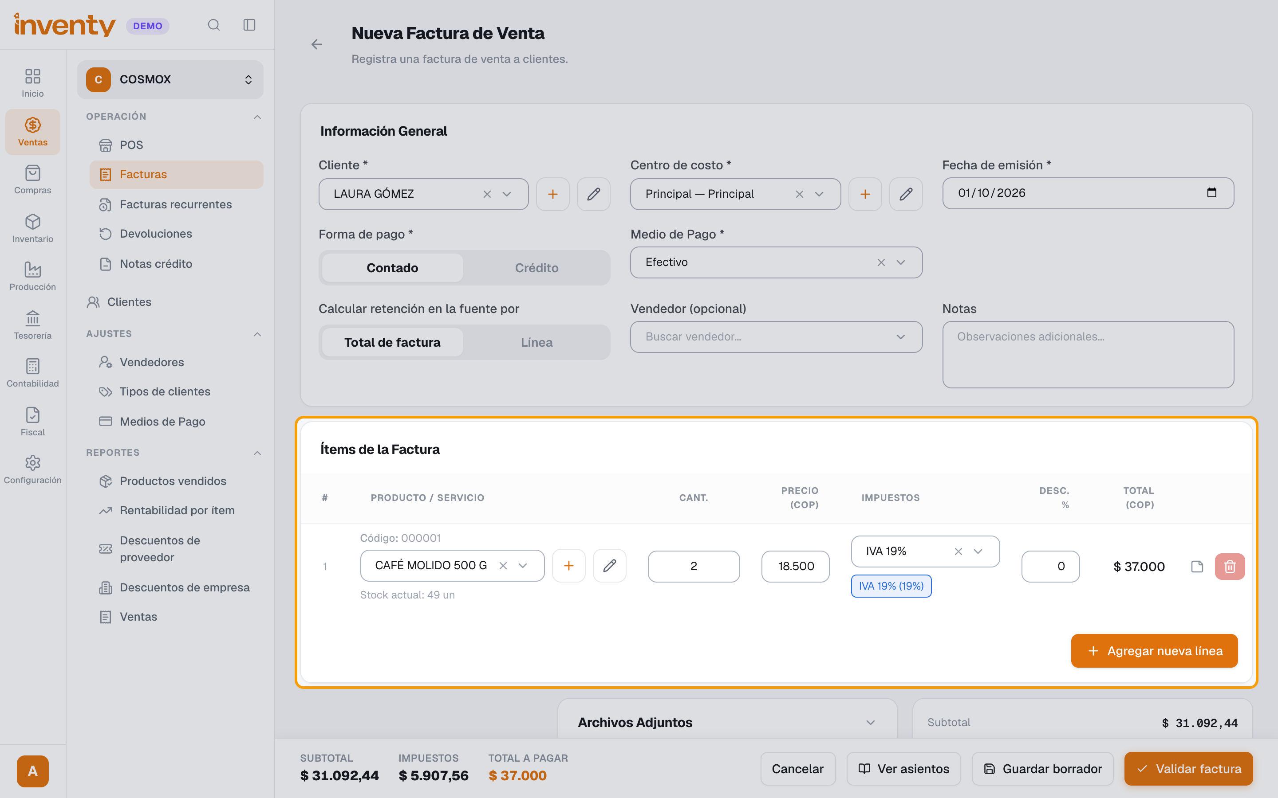Click Validar factura button

pos(1188,769)
